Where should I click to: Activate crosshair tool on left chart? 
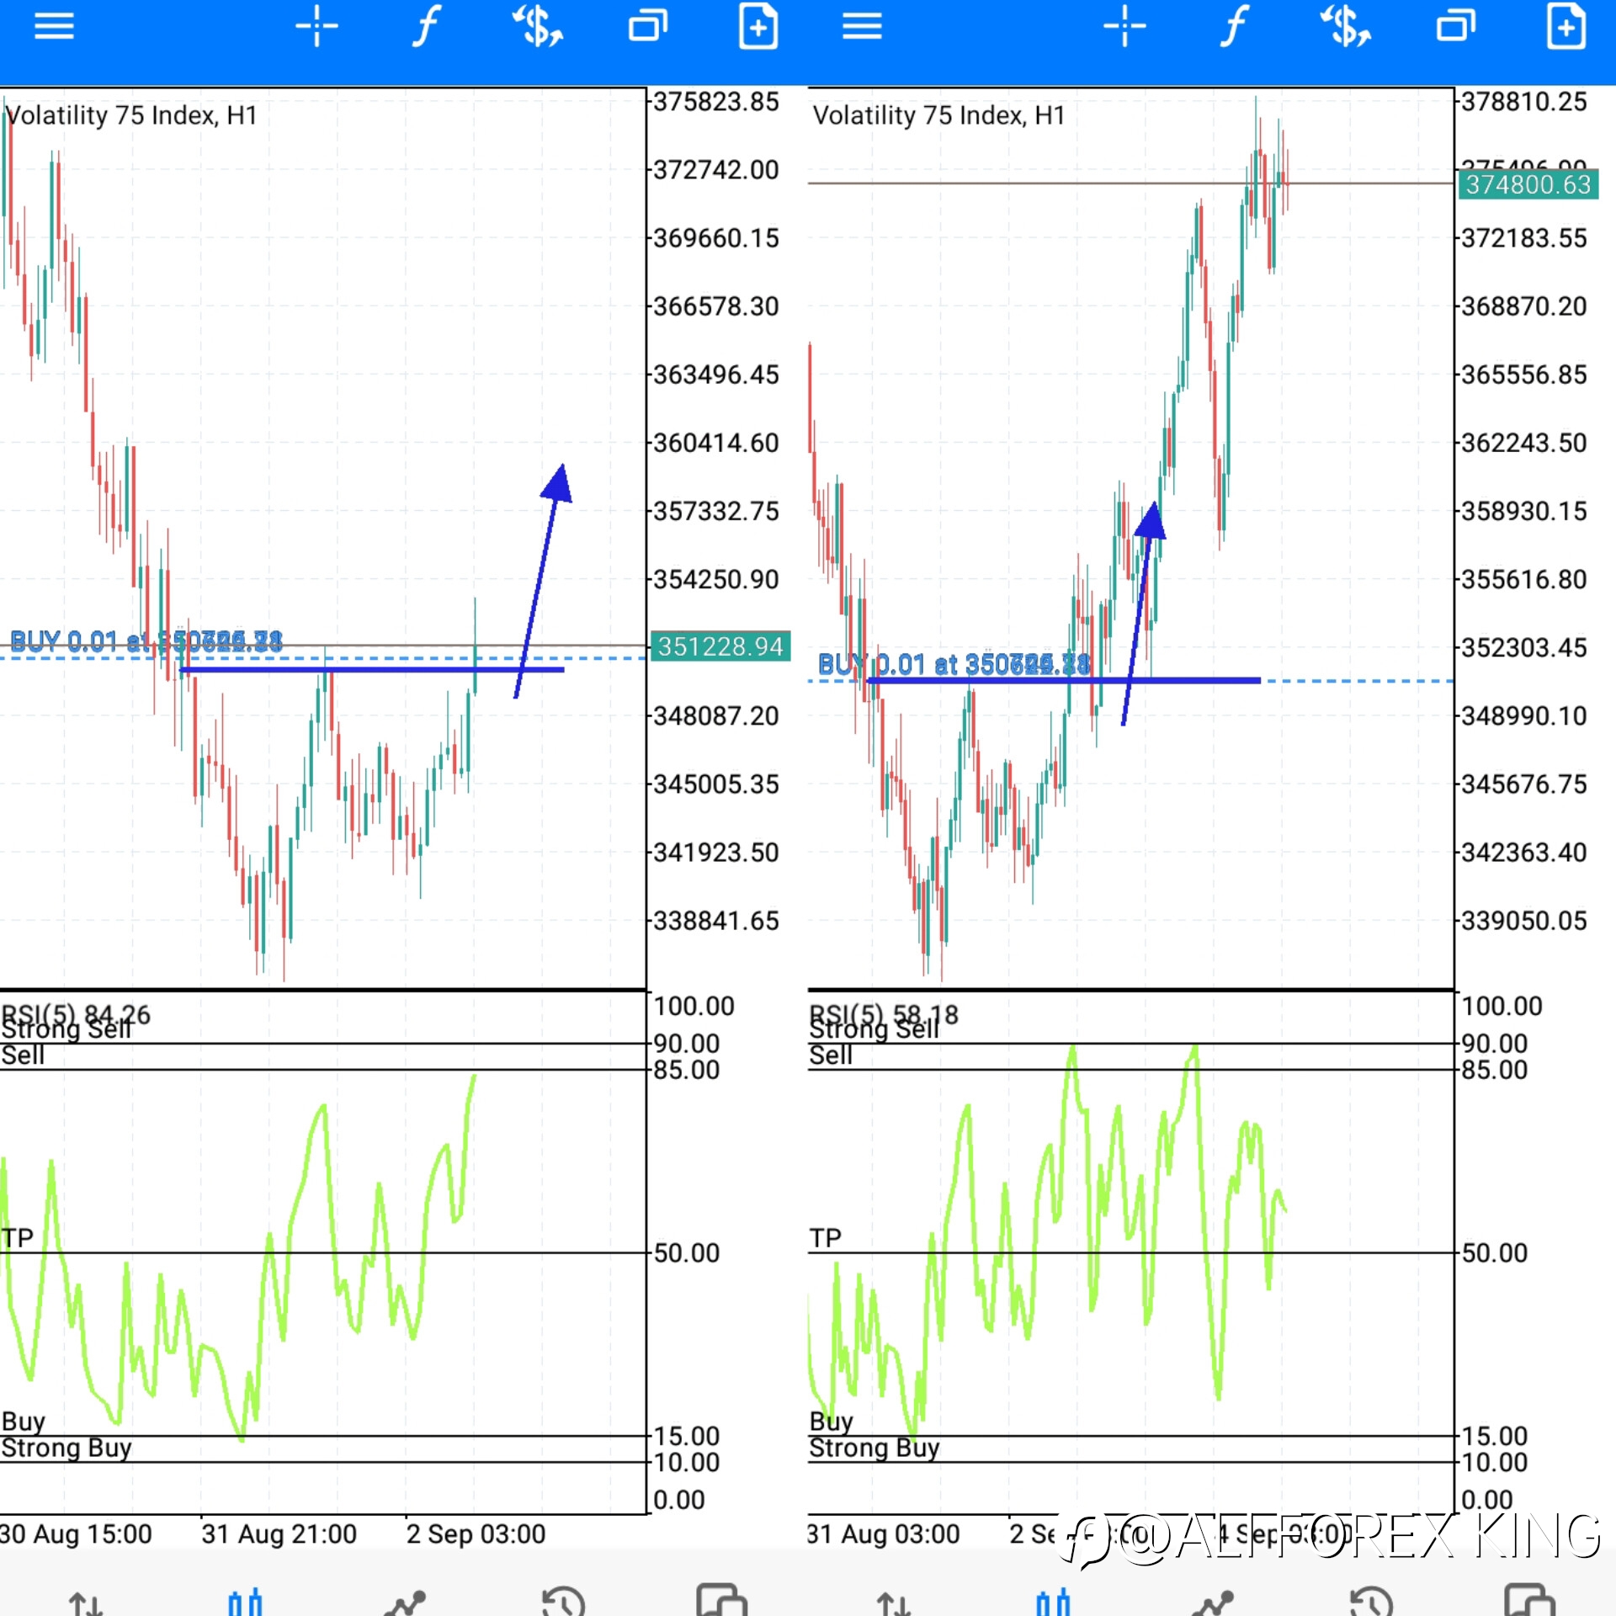(316, 26)
